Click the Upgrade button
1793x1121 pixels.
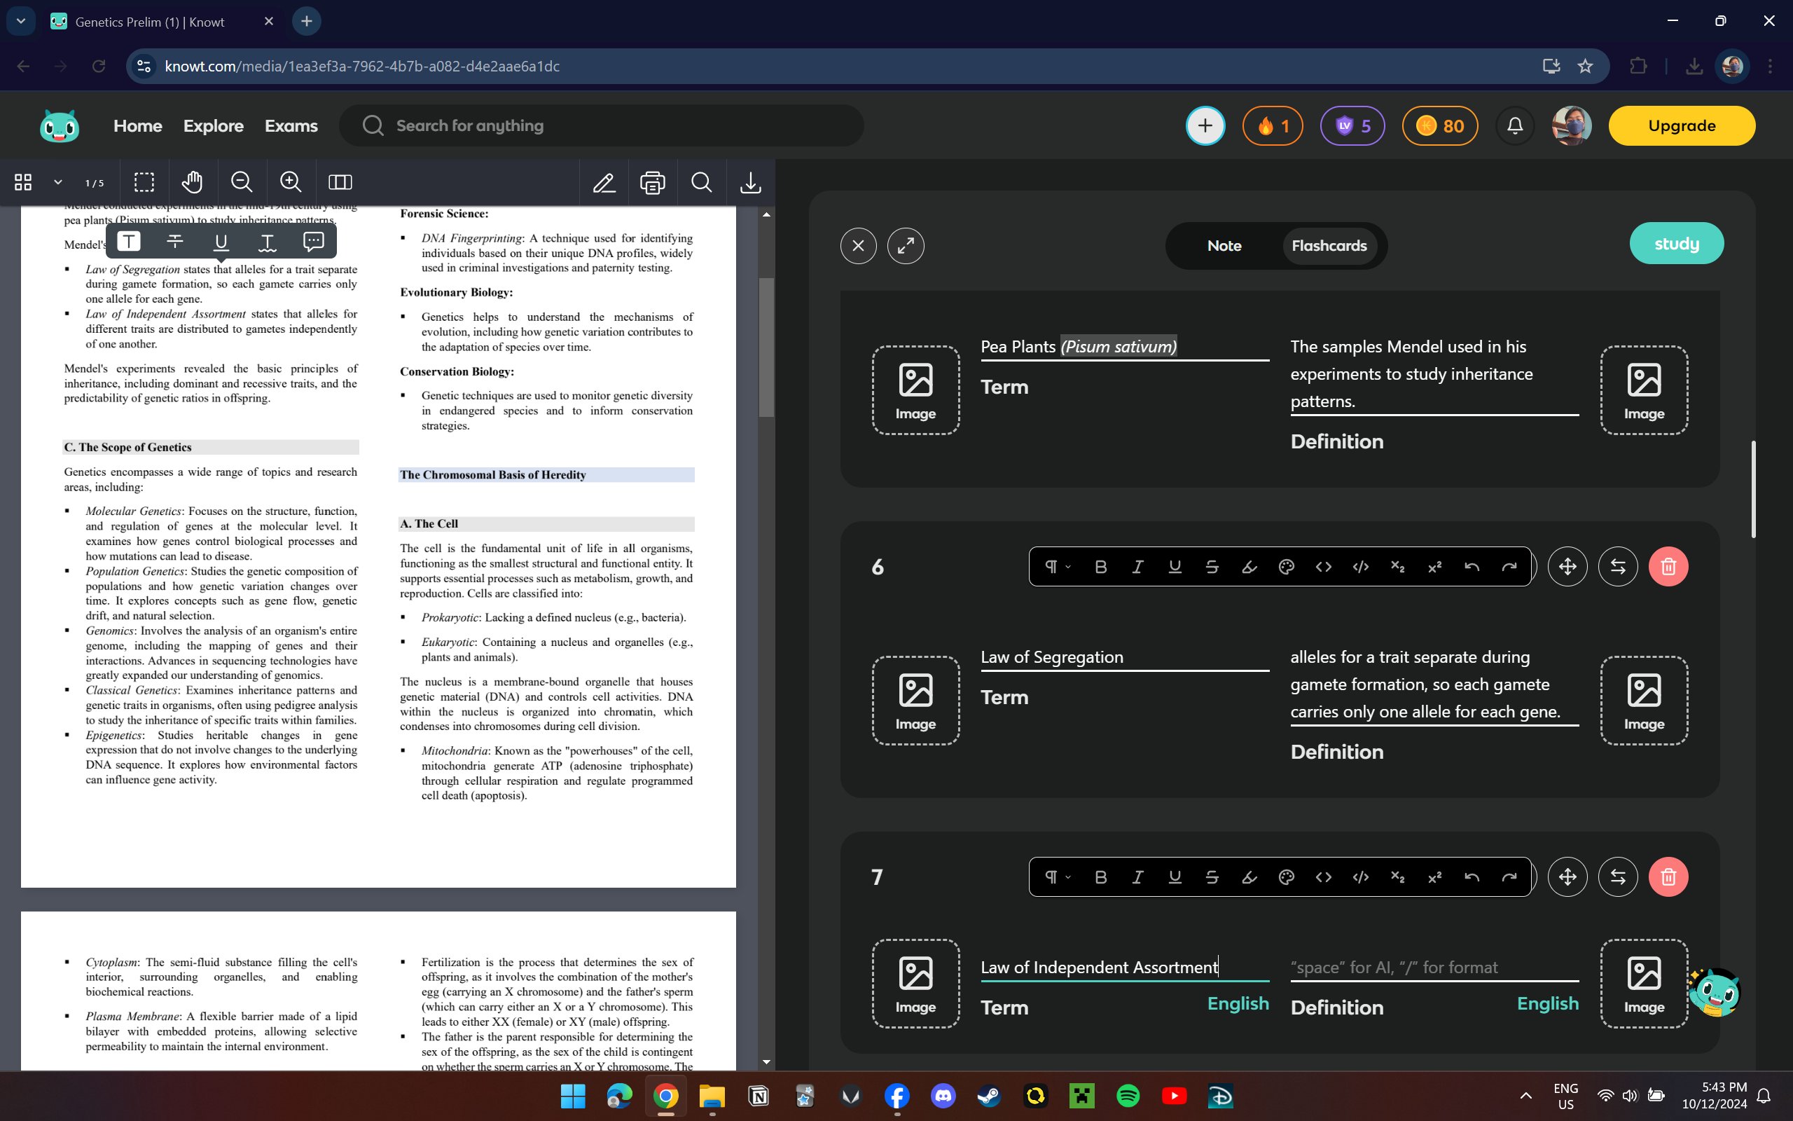pyautogui.click(x=1682, y=125)
